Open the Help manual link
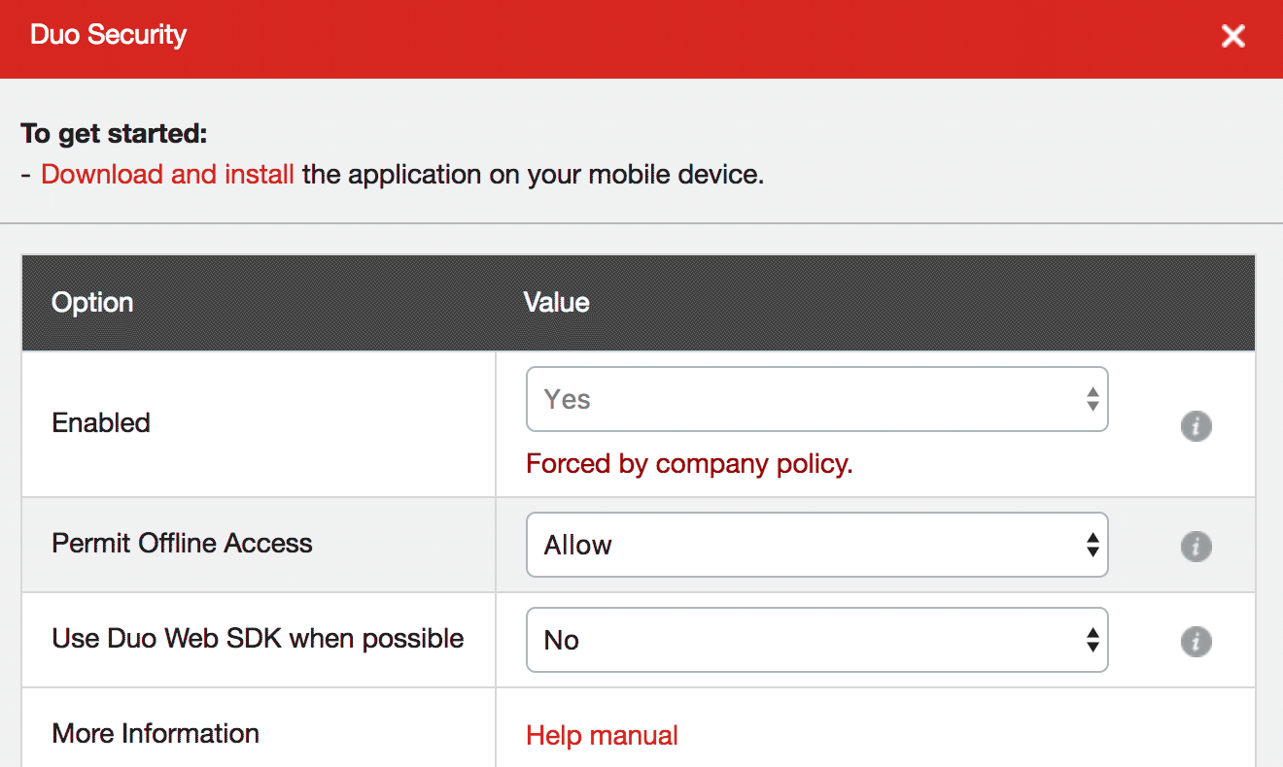The height and width of the screenshot is (767, 1283). [x=602, y=736]
